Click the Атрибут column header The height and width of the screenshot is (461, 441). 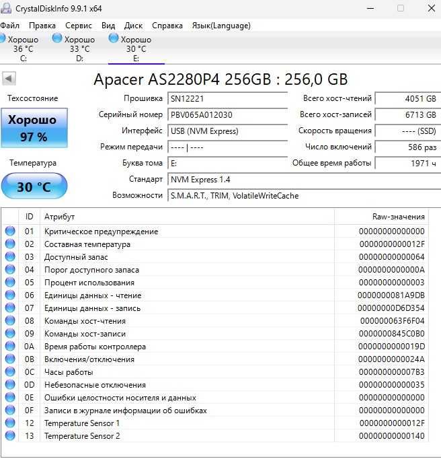point(187,217)
